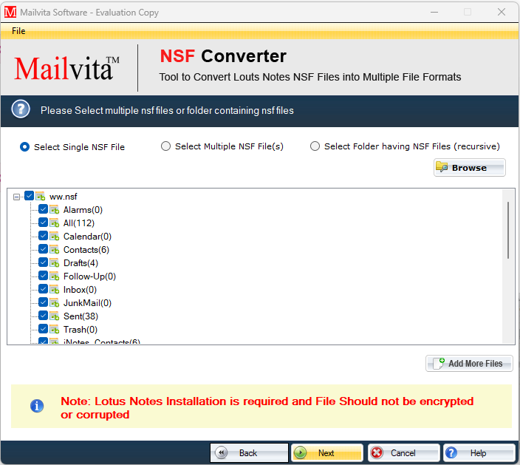
Task: Uncheck the JunkMail(0) checkbox
Action: (x=43, y=302)
